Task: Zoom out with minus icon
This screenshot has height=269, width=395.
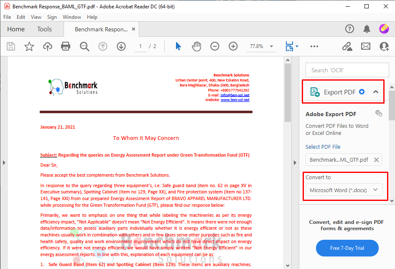Action: 214,46
